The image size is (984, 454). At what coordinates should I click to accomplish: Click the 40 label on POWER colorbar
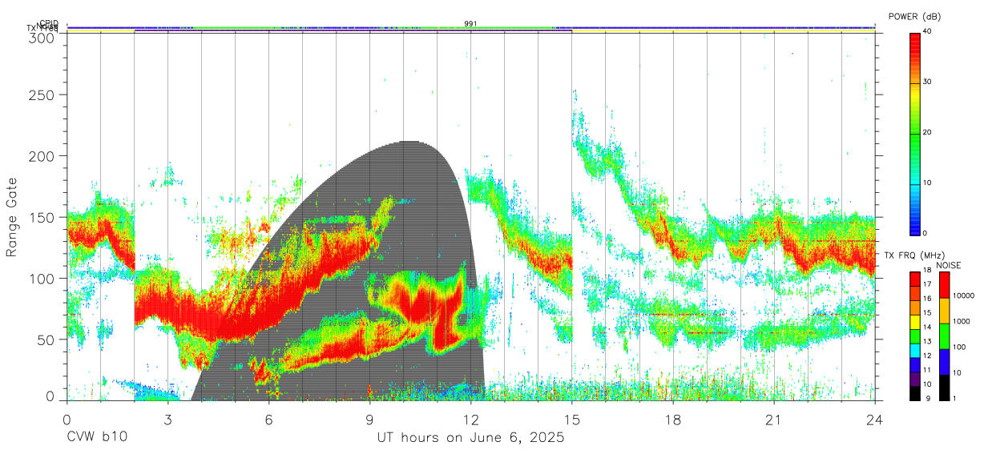927,32
